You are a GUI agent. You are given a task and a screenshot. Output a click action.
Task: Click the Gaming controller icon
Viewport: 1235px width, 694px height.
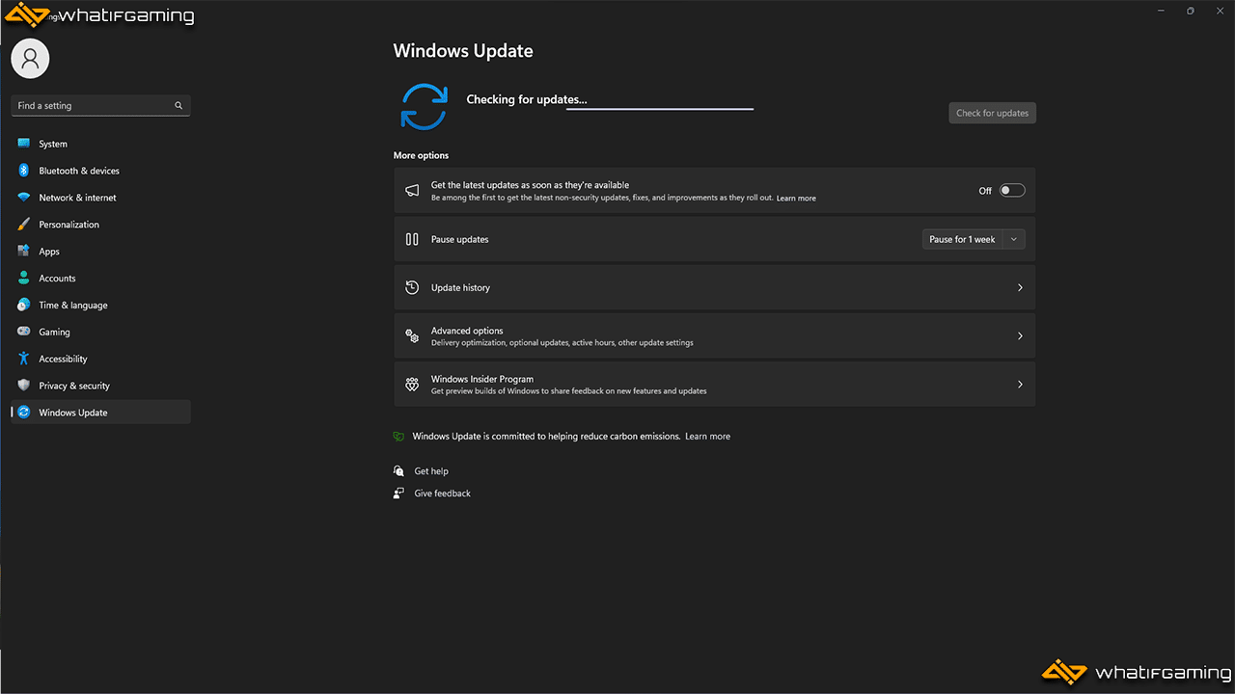point(23,332)
